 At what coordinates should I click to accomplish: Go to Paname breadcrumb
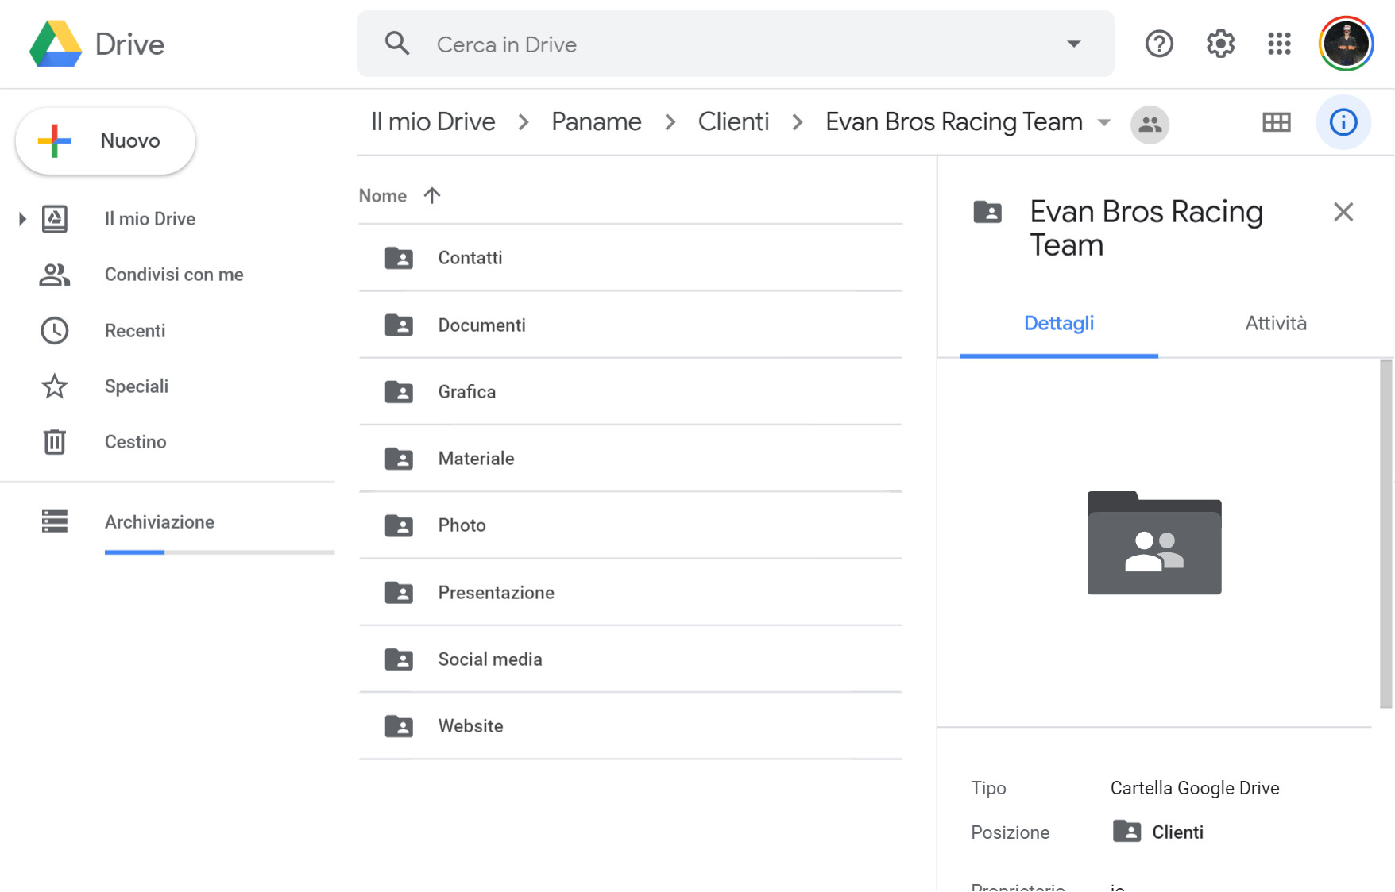[597, 122]
